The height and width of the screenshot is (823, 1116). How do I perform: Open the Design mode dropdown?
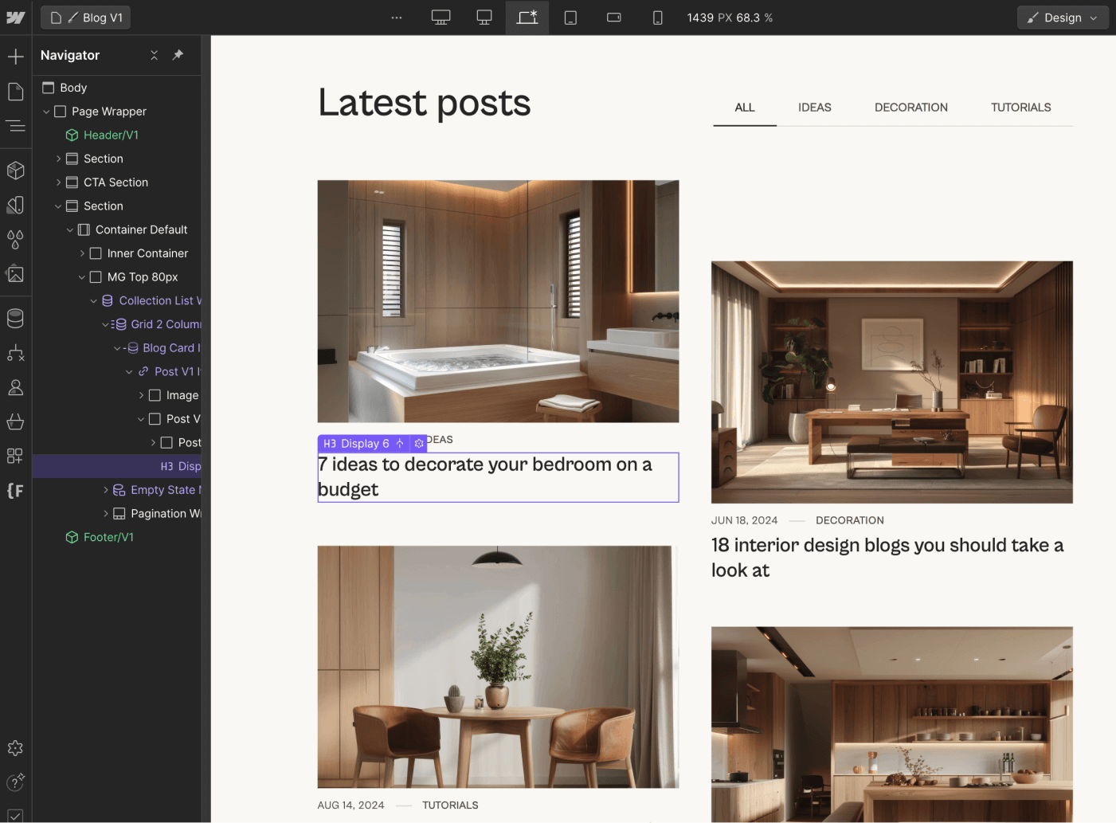(1063, 17)
